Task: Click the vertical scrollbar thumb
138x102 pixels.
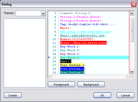Action: (x=132, y=30)
